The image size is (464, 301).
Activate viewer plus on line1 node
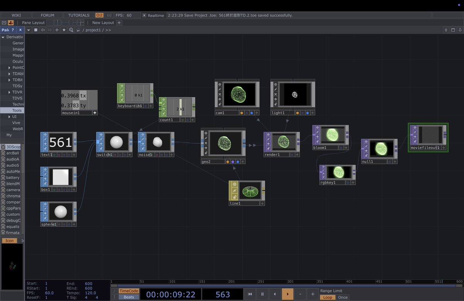tap(262, 203)
